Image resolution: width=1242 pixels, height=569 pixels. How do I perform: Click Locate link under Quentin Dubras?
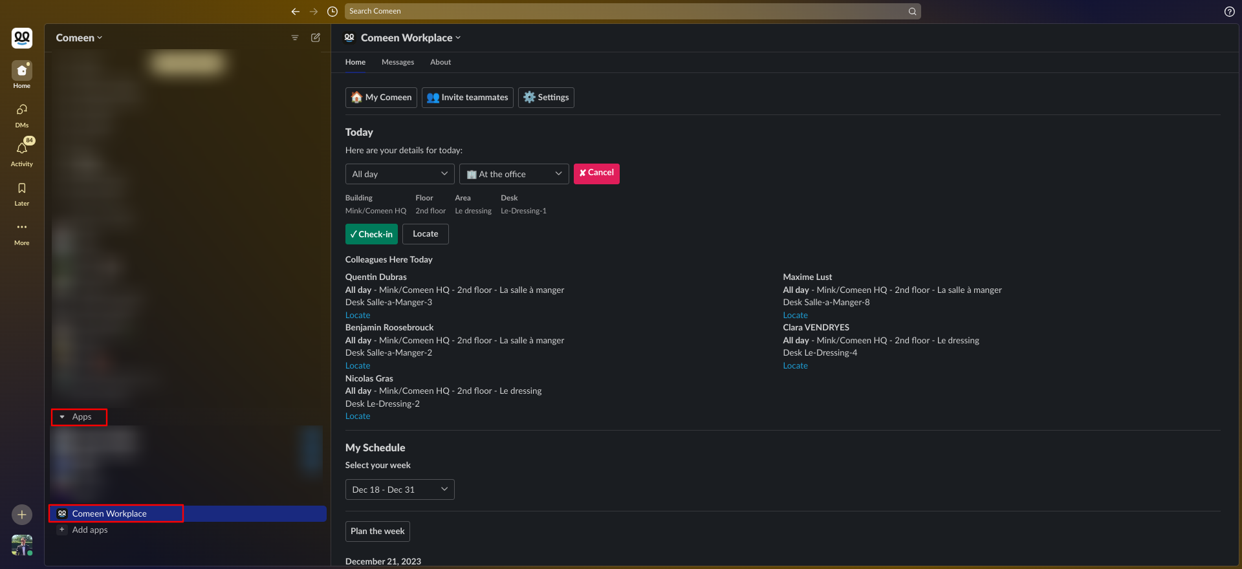358,316
